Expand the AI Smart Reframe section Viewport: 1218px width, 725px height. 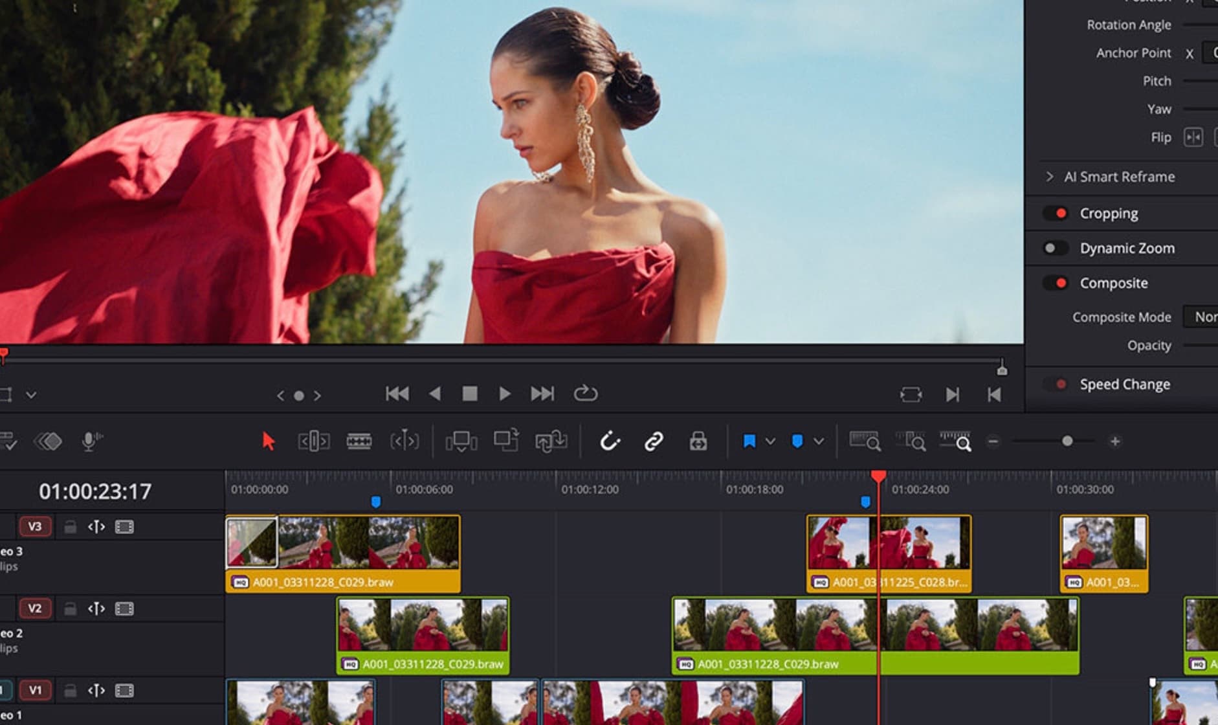(1050, 177)
